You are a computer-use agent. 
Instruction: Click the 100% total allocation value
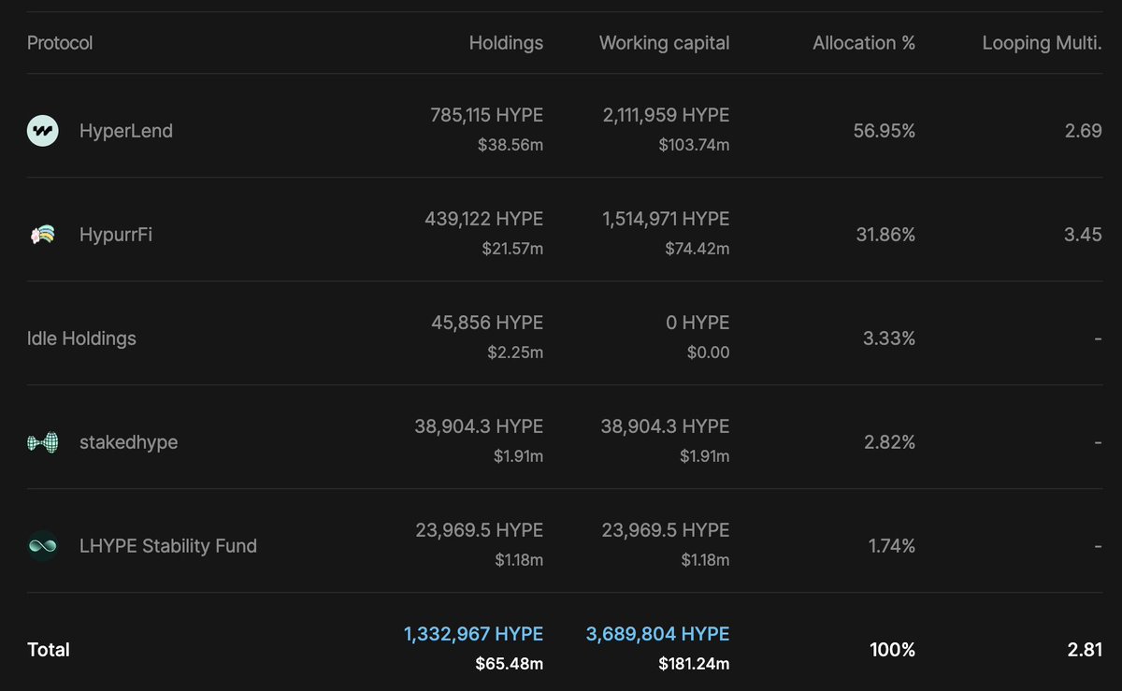895,650
